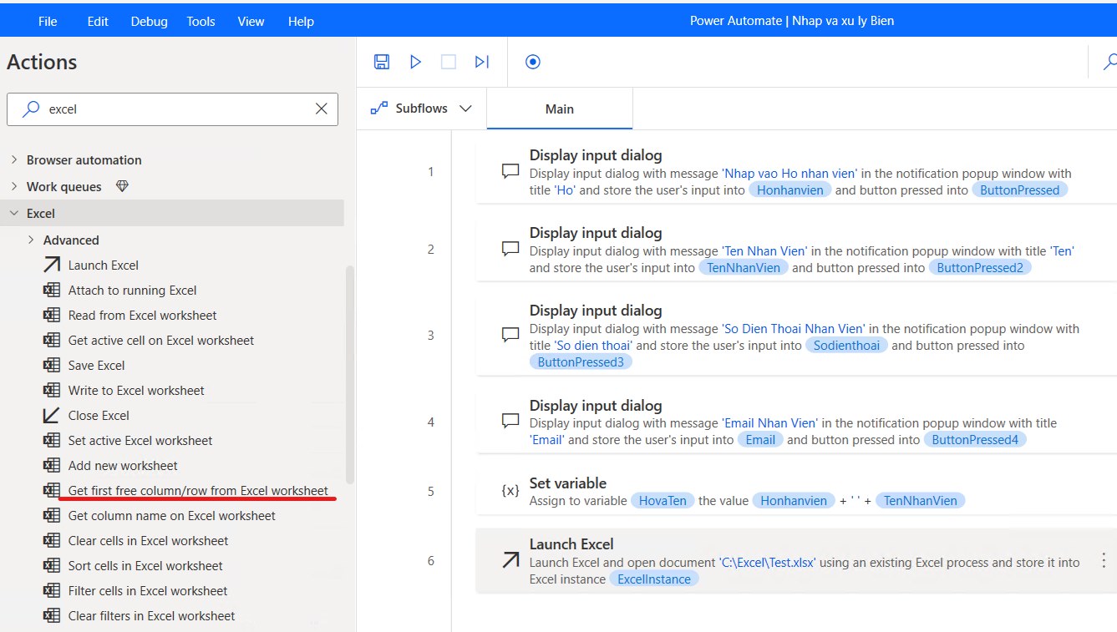Click the premium diamond icon beside Work queues
The width and height of the screenshot is (1117, 632).
tap(122, 186)
